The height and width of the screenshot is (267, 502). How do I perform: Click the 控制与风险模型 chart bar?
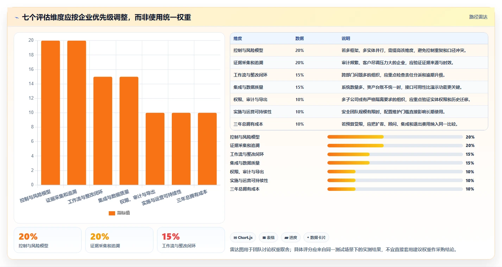point(50,113)
